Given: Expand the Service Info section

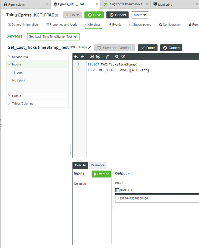Looking at the screenshot, I should point(37,57).
